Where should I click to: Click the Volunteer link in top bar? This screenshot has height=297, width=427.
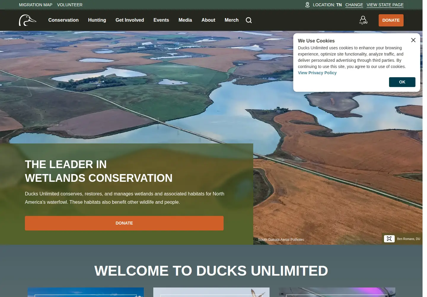[70, 5]
